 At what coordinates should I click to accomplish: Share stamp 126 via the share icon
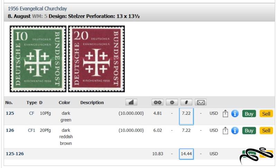tap(225, 131)
